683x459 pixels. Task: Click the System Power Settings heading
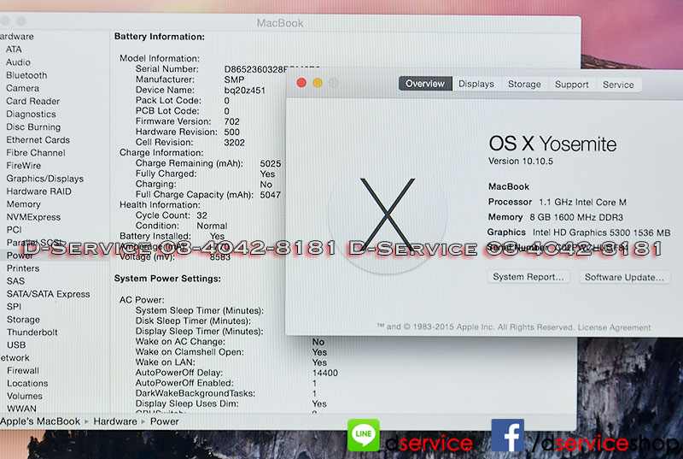[167, 279]
